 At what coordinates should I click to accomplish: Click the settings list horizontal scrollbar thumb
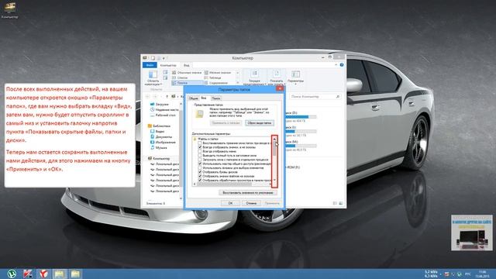pos(225,184)
